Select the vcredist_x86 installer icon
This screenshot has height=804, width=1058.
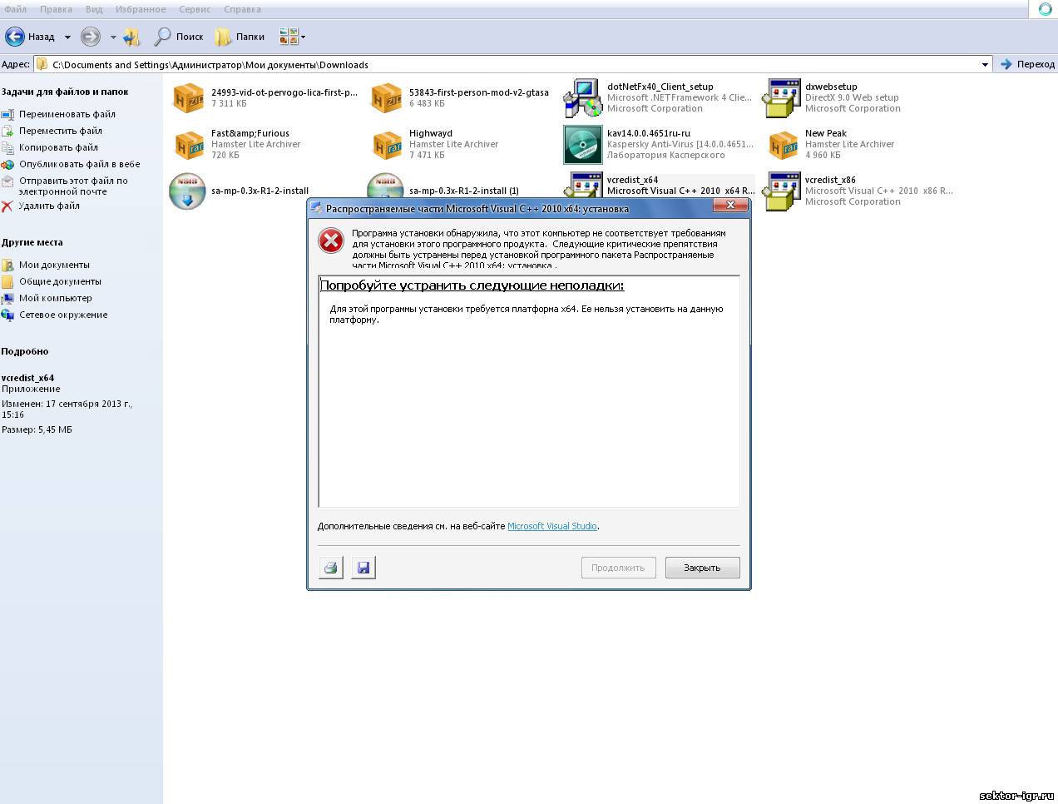pyautogui.click(x=781, y=191)
